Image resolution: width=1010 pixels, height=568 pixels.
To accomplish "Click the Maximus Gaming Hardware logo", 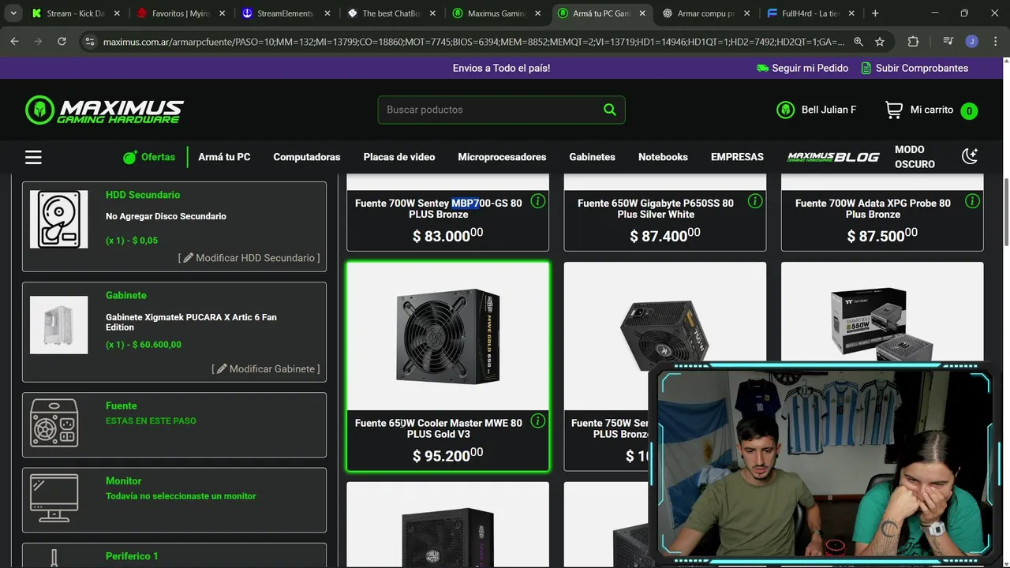I will point(104,110).
